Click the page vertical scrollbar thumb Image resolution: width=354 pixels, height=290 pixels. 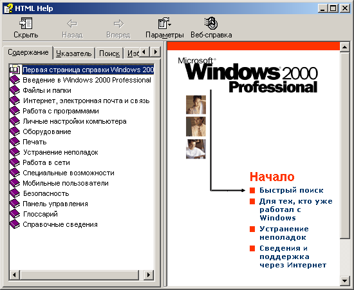pyautogui.click(x=344, y=145)
